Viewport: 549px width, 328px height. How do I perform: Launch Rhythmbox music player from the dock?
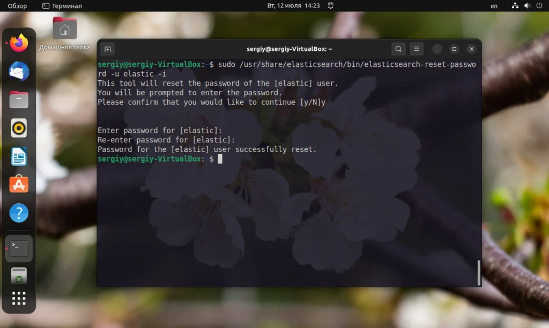[19, 128]
